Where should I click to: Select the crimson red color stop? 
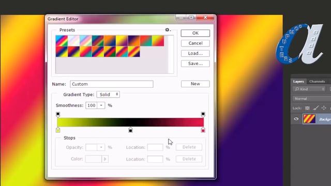point(203,130)
